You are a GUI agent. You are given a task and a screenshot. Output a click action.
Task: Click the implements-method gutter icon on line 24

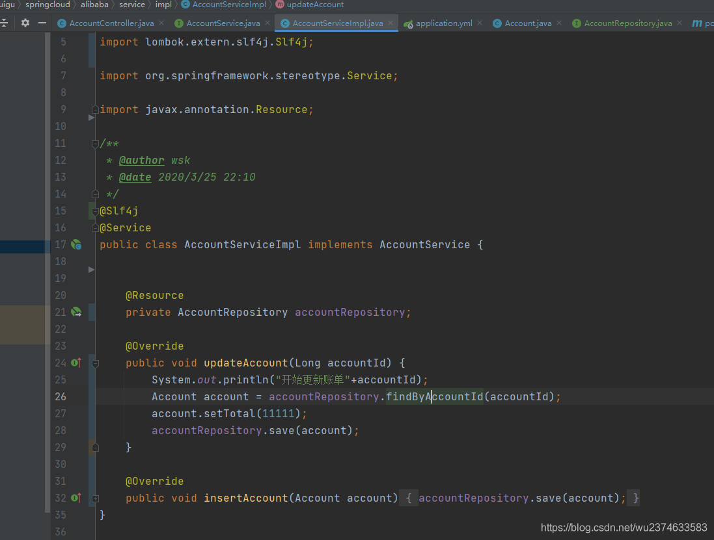(x=76, y=363)
